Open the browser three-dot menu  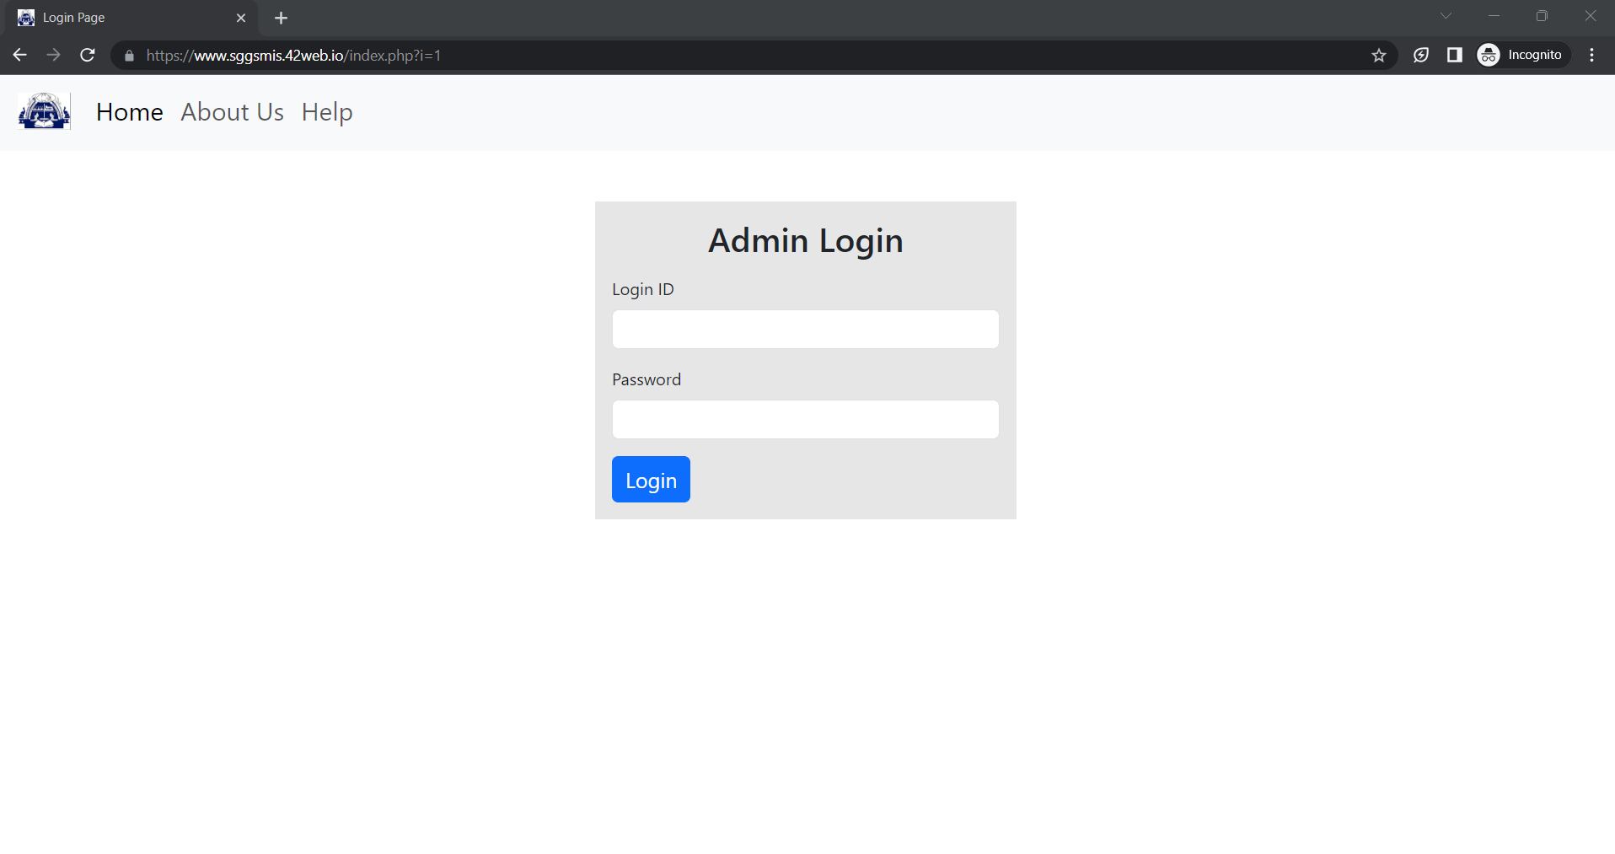1592,55
